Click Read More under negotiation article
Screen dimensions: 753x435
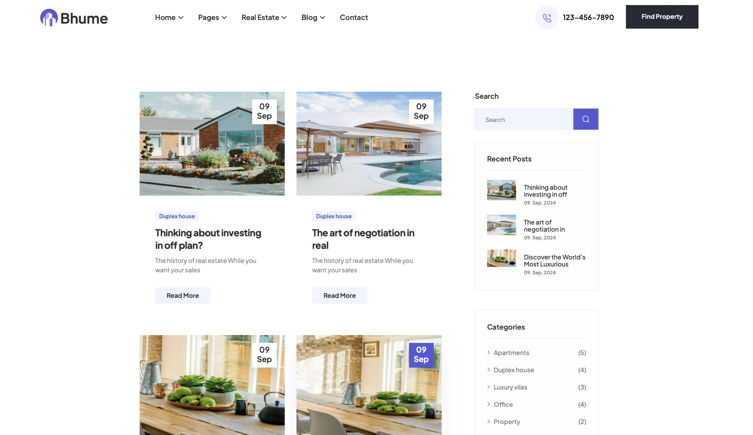tap(339, 295)
